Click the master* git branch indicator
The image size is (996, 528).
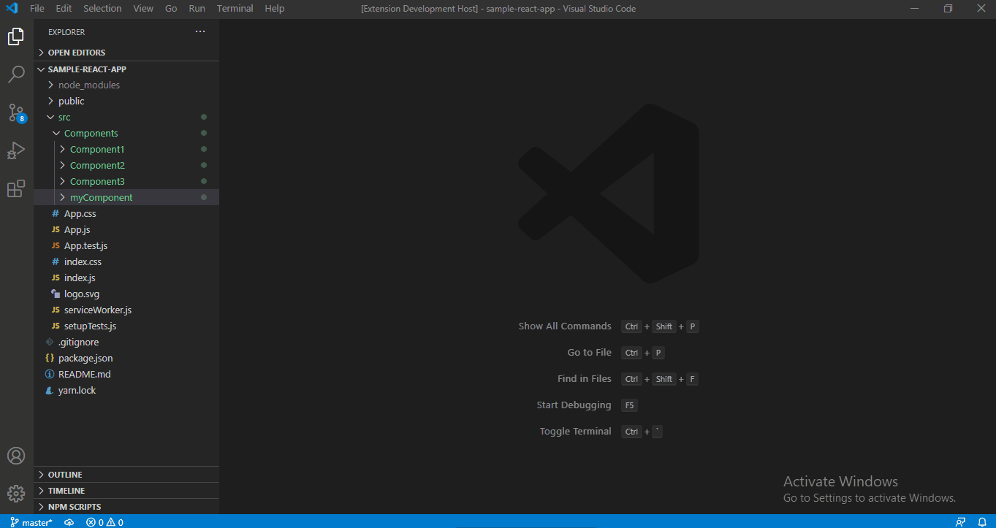point(31,522)
